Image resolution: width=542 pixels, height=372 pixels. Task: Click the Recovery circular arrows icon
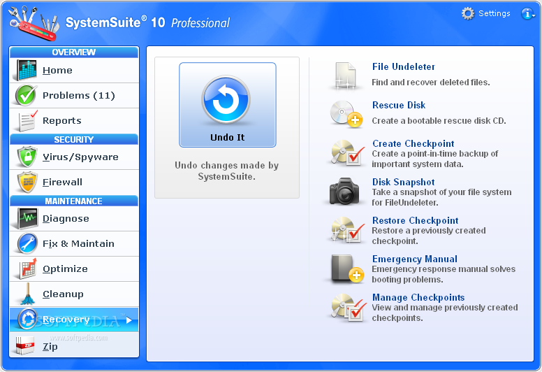tap(27, 319)
